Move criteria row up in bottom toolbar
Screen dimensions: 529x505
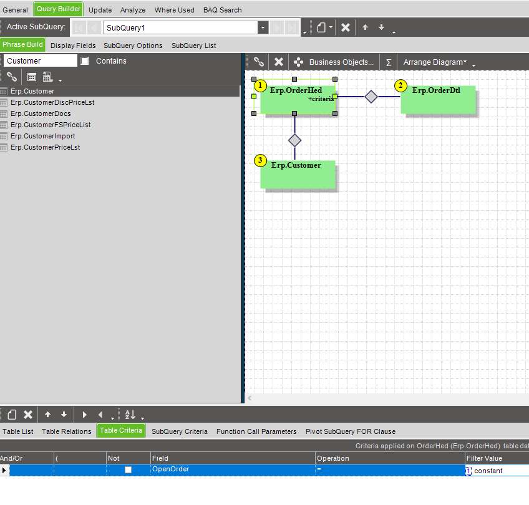tap(47, 415)
